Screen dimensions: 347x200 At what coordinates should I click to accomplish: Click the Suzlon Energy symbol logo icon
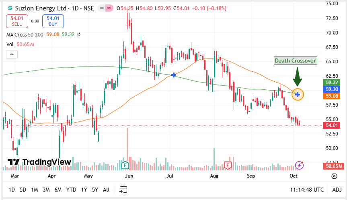(x=10, y=8)
